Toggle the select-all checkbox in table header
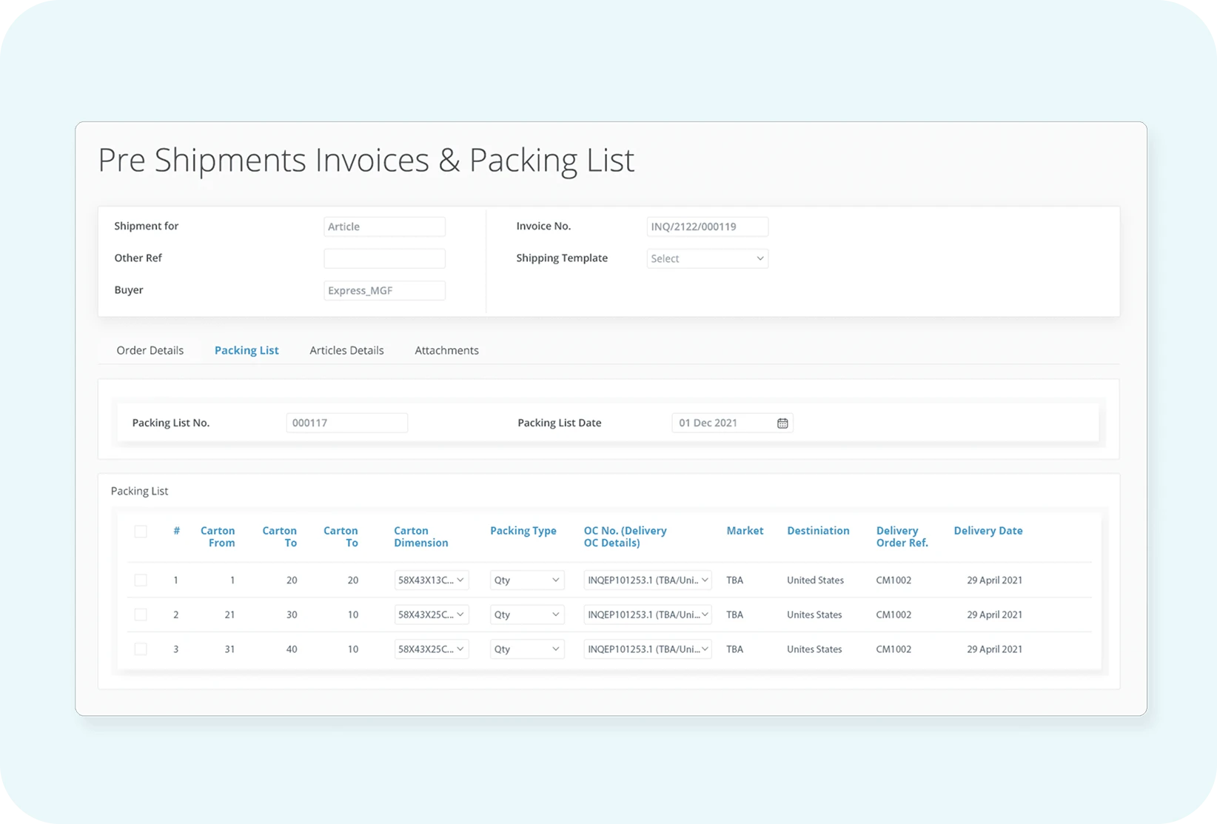The height and width of the screenshot is (824, 1217). (x=141, y=532)
